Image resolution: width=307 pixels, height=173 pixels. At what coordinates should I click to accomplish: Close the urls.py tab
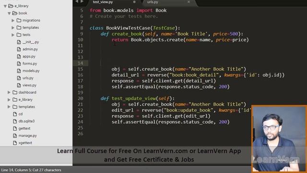coord(189,2)
